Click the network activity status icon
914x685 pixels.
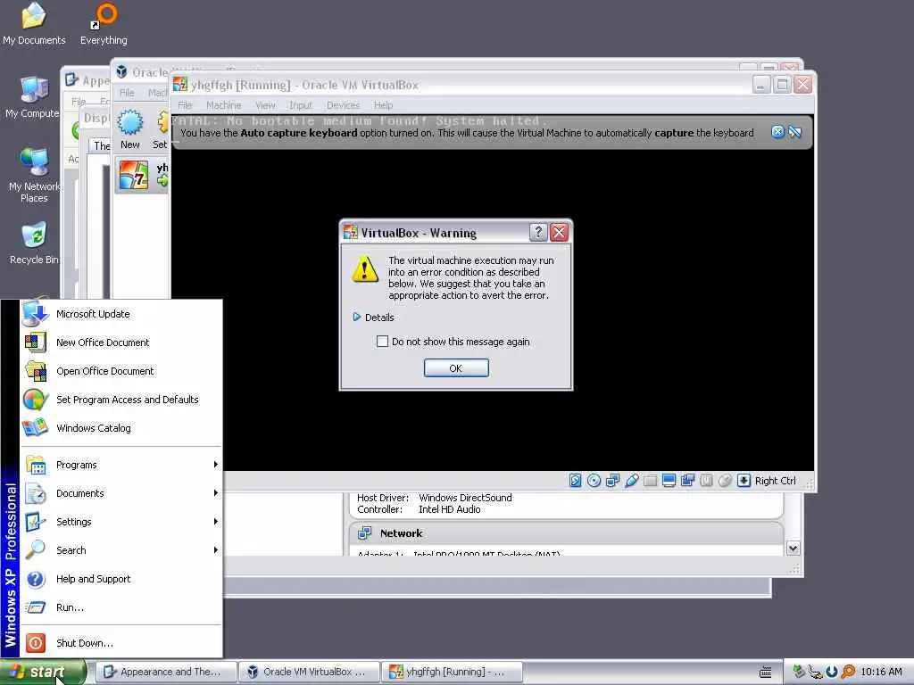pyautogui.click(x=612, y=481)
